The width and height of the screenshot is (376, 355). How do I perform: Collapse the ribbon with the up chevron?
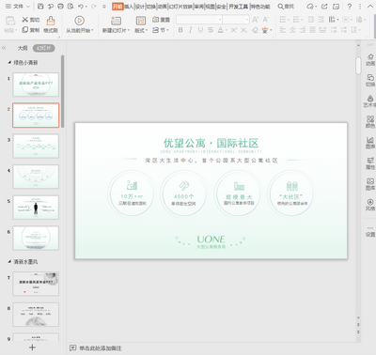coord(370,7)
